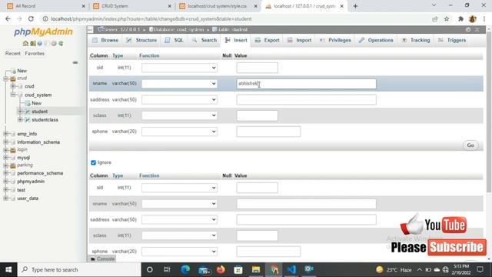Select the student table in tree
Viewport: 492px width, 277px height.
39,112
